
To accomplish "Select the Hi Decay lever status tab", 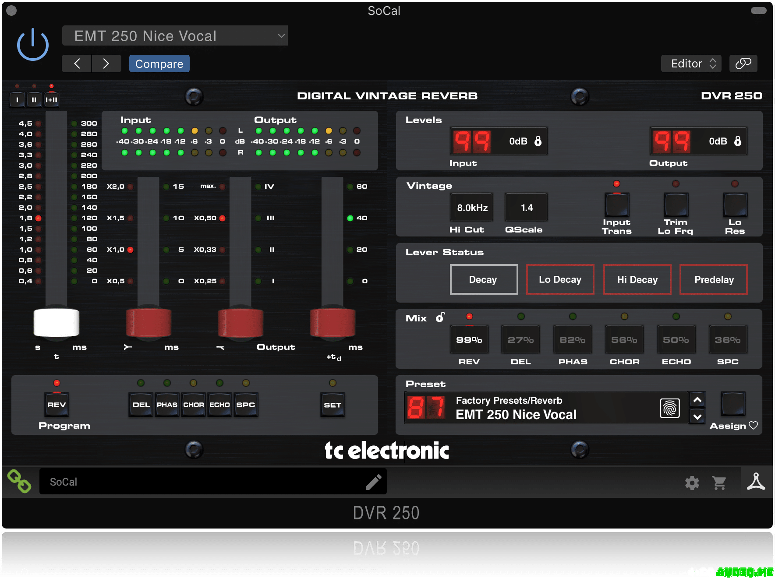I will pos(637,279).
